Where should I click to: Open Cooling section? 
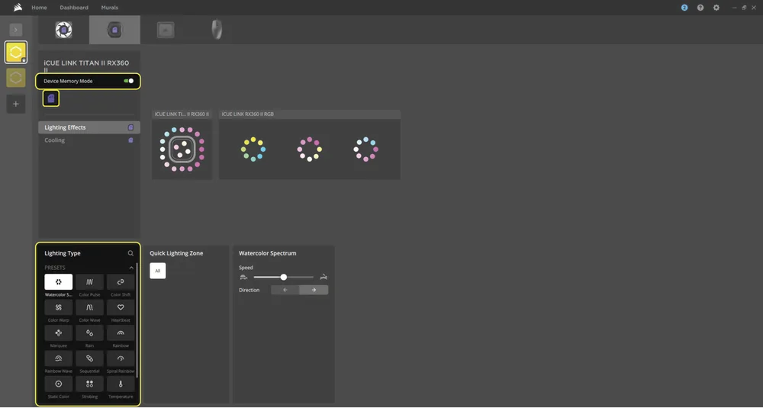click(89, 140)
